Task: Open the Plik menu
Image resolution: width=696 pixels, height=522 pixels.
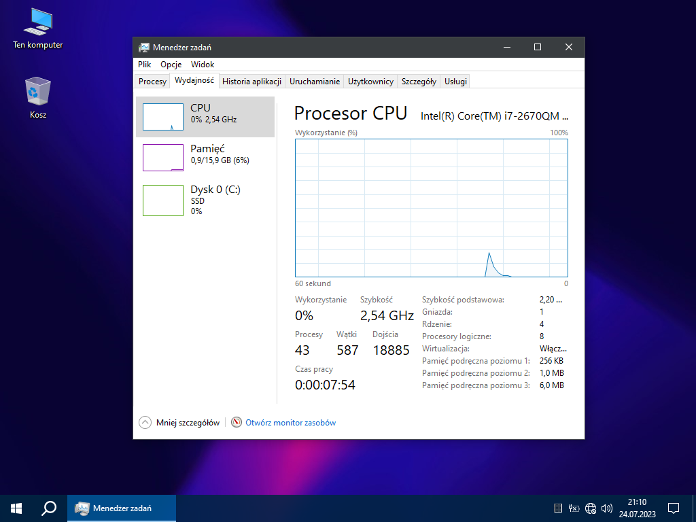Action: [144, 65]
